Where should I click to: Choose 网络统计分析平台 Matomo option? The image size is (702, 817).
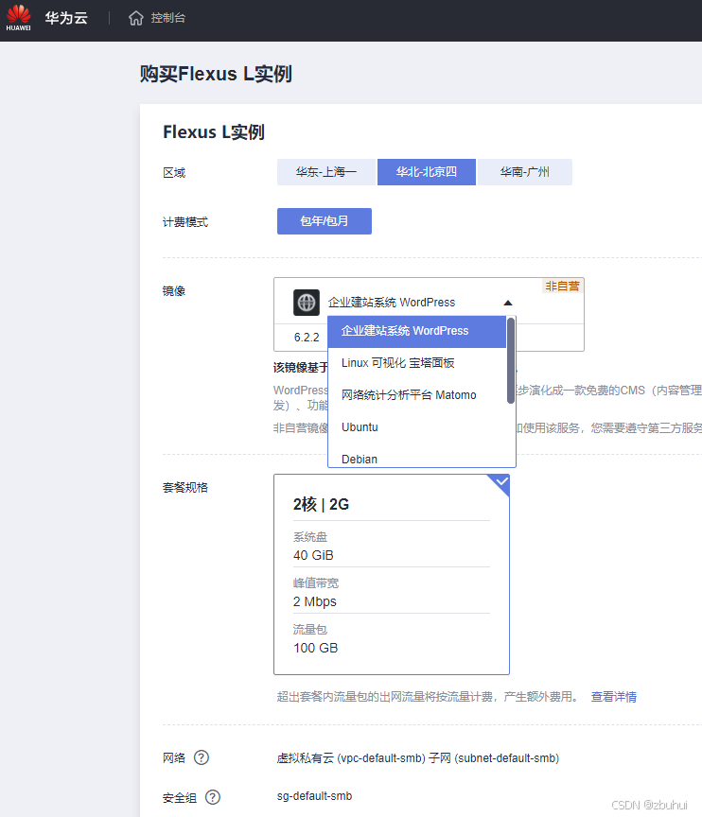[417, 395]
